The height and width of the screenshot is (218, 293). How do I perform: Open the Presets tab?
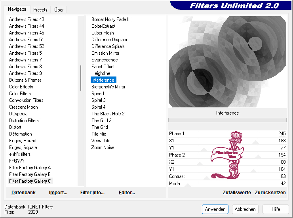point(40,10)
